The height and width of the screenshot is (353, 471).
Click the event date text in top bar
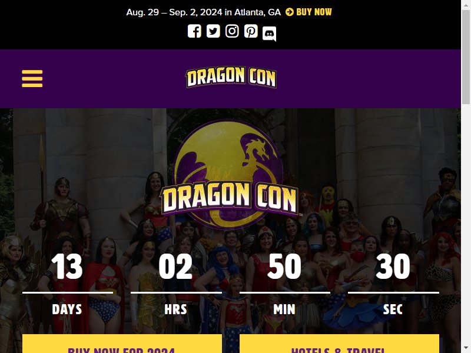tap(203, 12)
